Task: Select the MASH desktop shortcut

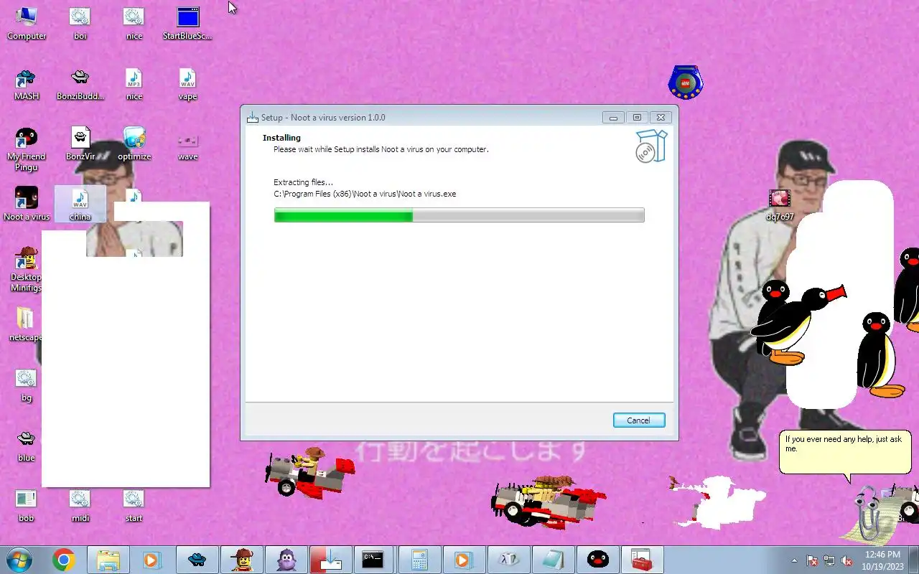Action: point(27,85)
